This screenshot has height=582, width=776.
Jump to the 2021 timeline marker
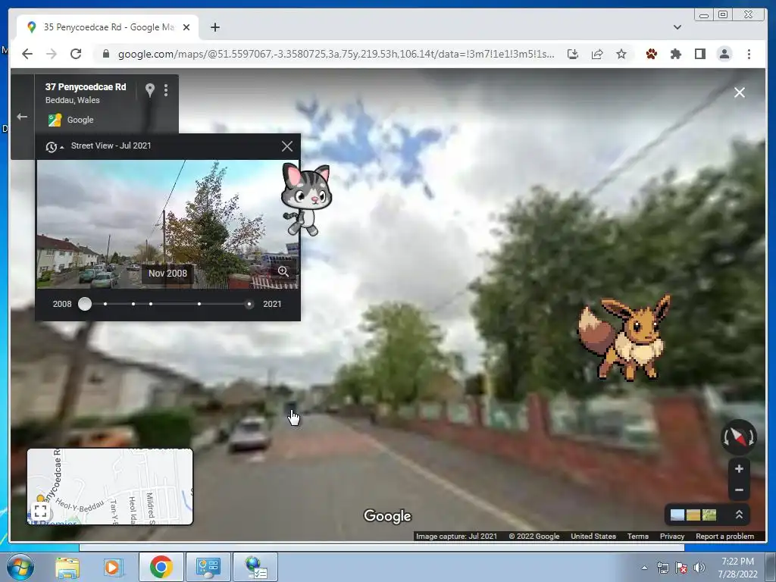point(249,304)
